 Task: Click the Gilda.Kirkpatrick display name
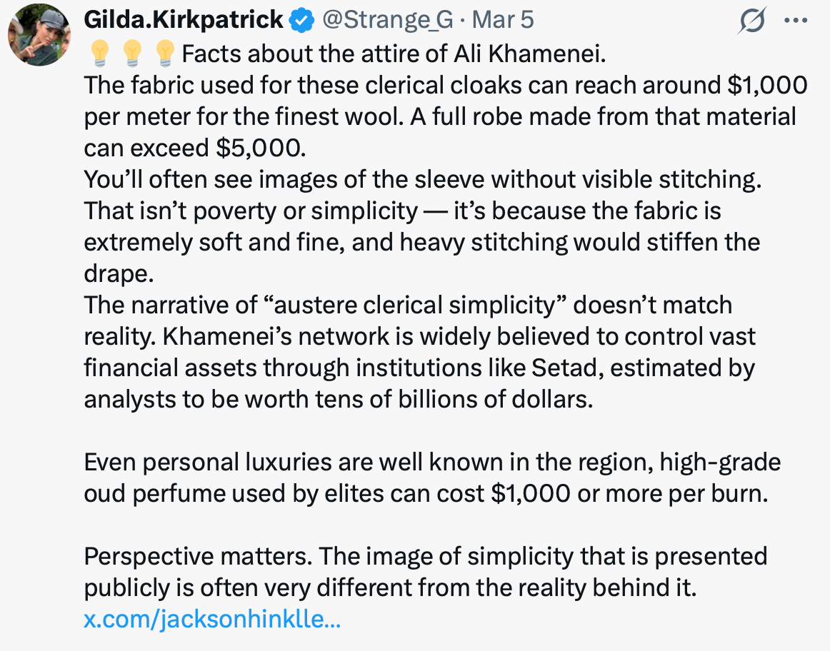(x=184, y=20)
